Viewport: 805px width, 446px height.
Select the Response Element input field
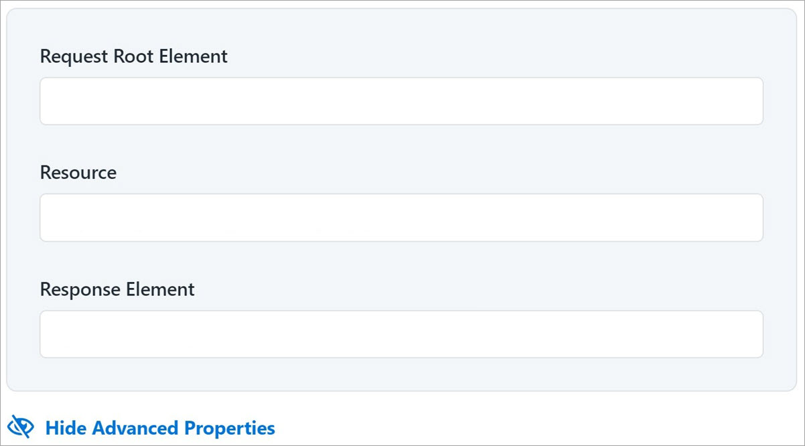[x=401, y=334]
